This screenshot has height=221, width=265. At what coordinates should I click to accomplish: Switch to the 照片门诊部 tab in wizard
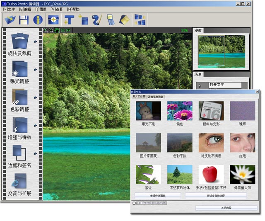pyautogui.click(x=139, y=97)
